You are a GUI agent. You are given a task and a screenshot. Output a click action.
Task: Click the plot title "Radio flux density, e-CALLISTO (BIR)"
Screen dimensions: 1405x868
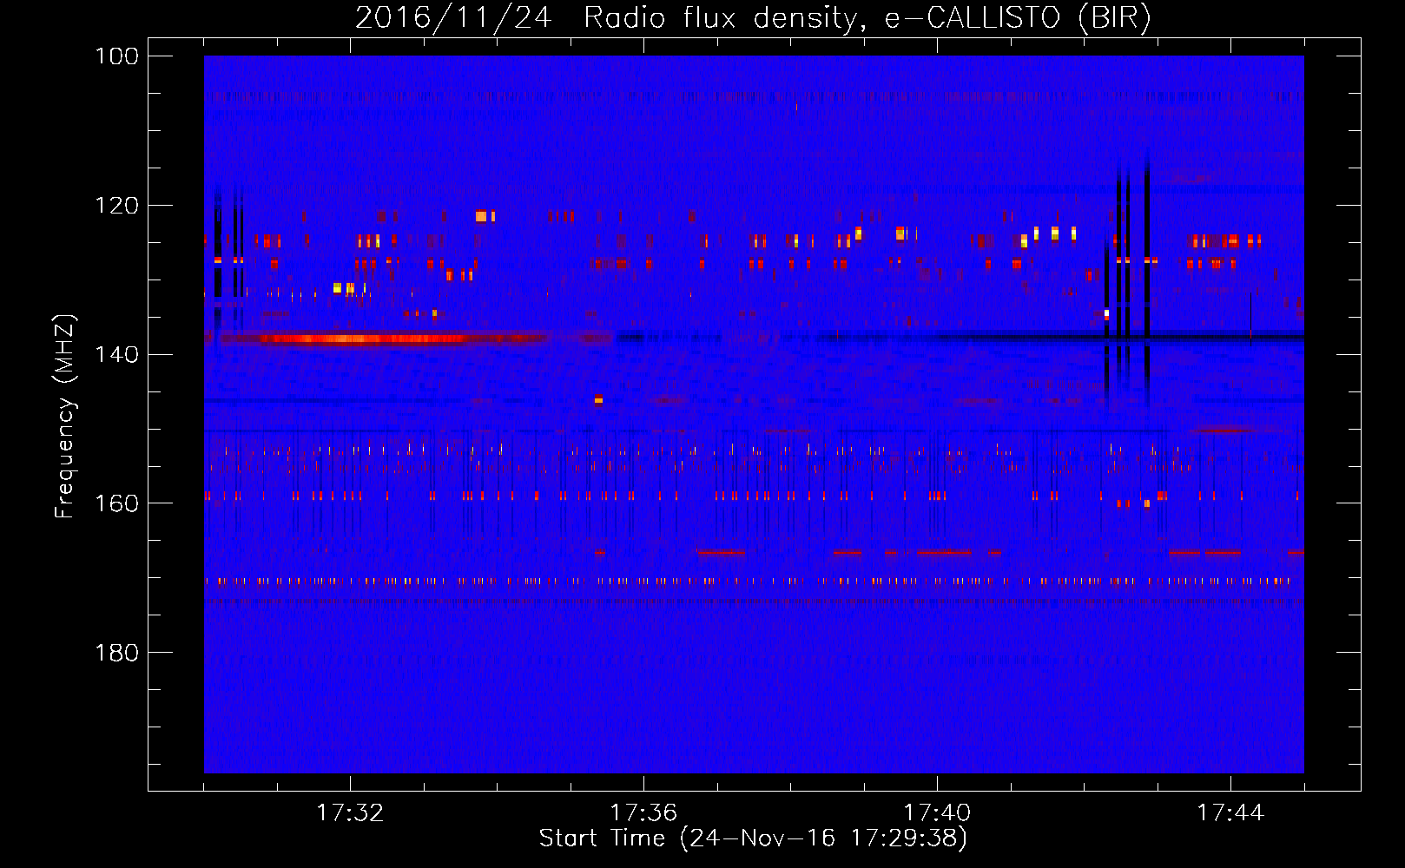tap(867, 18)
